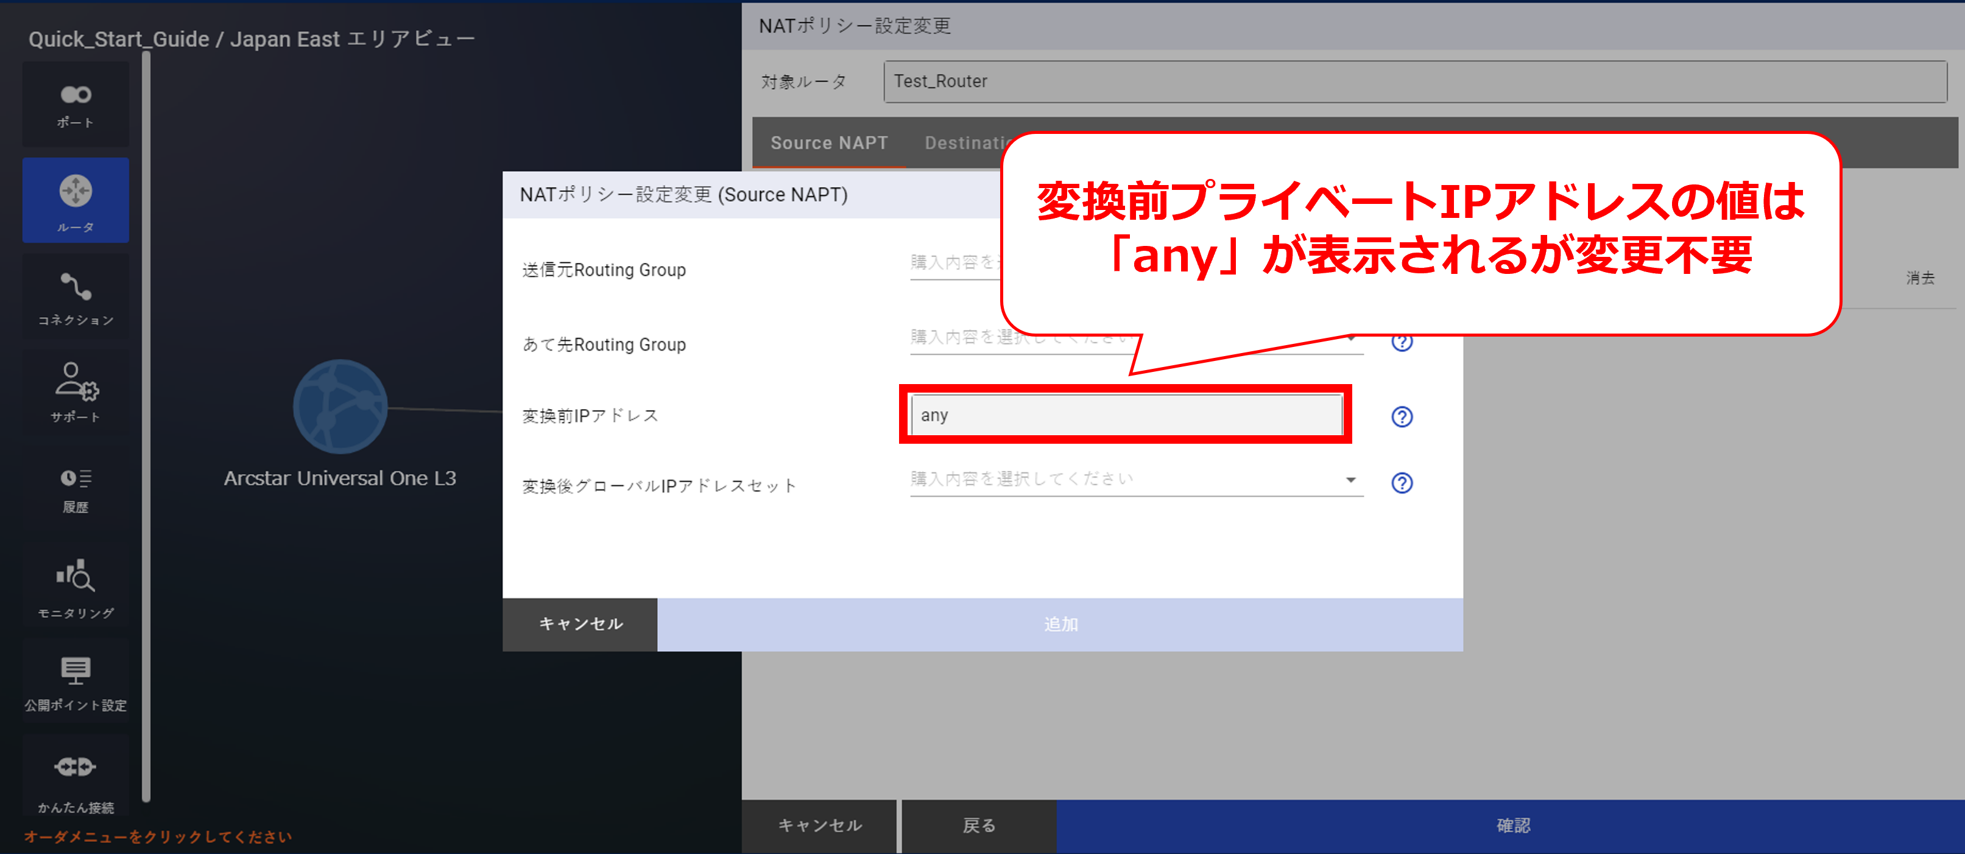Image resolution: width=1965 pixels, height=854 pixels.
Task: Click the 追加 (add) button
Action: 1059,624
